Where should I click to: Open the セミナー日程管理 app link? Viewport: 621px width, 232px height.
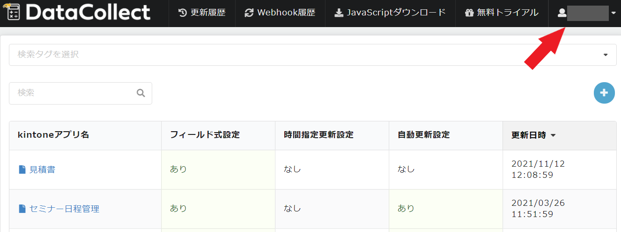(64, 209)
